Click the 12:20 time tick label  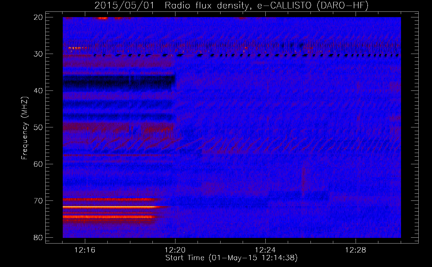coord(175,250)
